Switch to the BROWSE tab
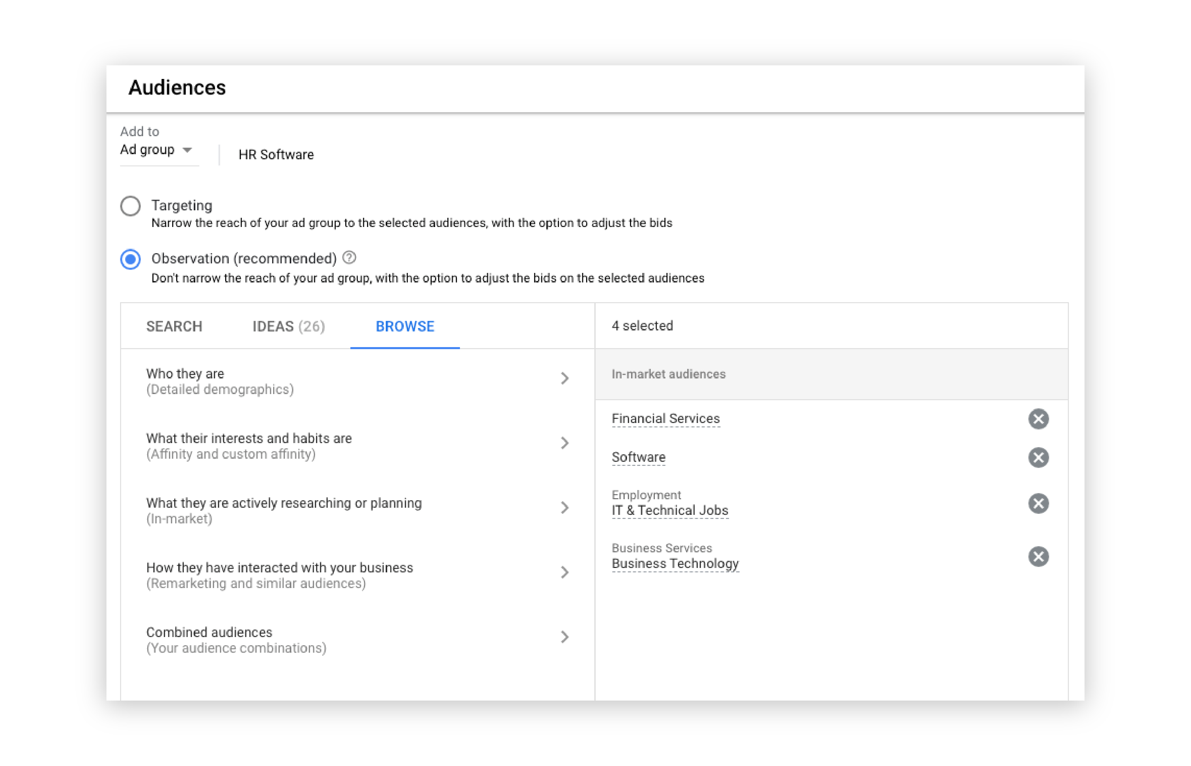Image resolution: width=1191 pixels, height=766 pixels. click(405, 326)
